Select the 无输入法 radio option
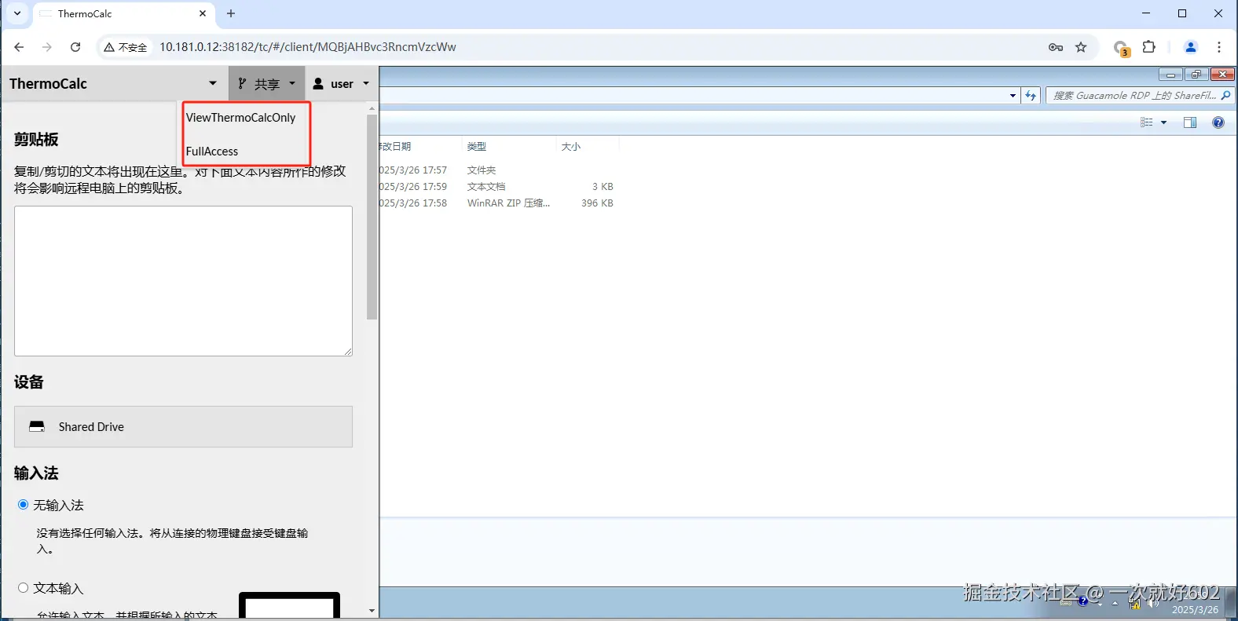The image size is (1238, 621). 24,505
